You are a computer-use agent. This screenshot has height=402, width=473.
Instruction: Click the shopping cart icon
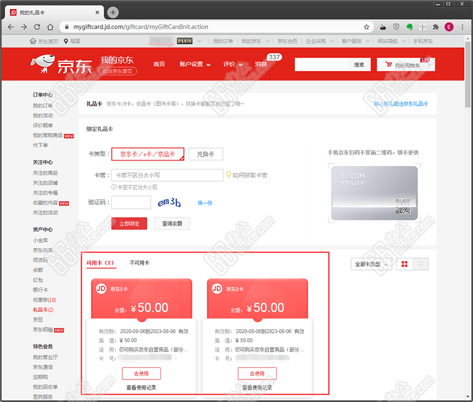point(388,65)
